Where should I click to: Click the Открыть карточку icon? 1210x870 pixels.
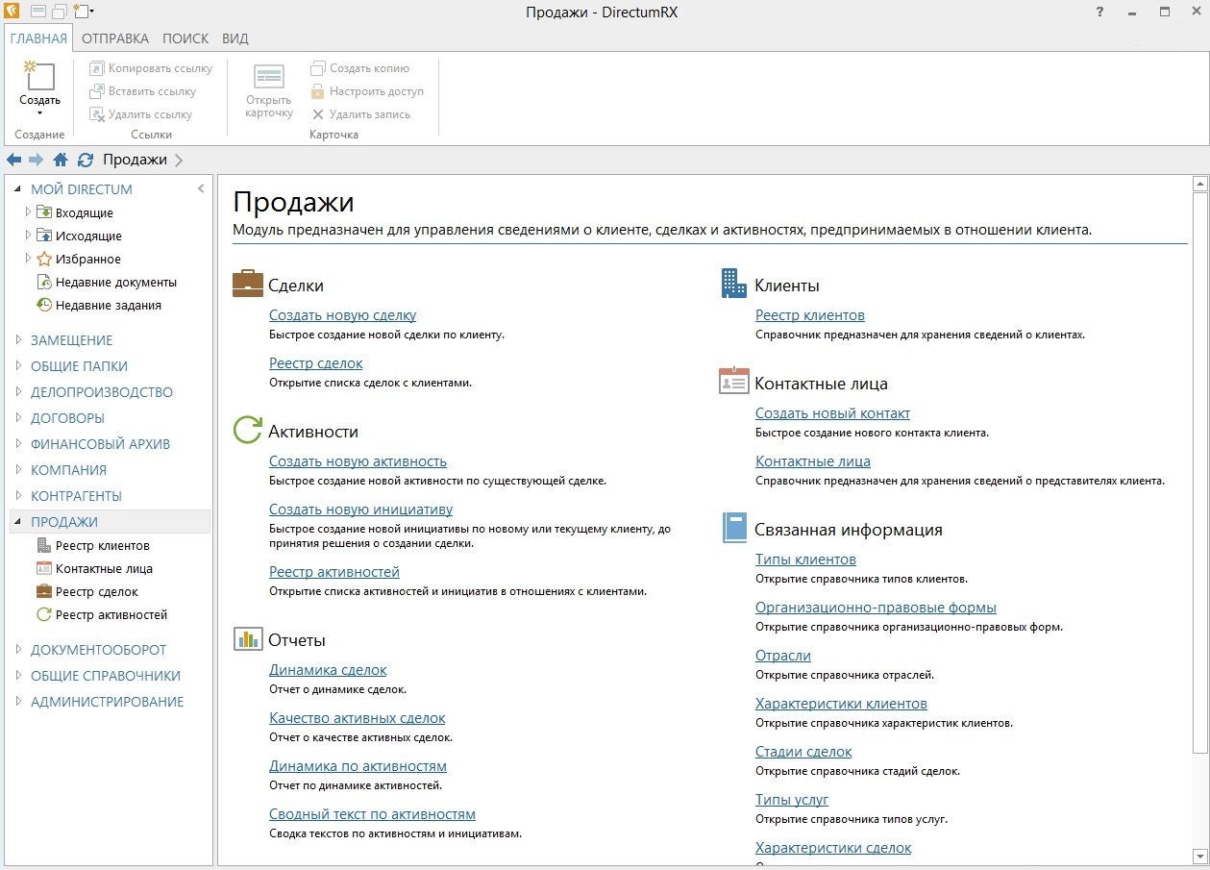269,77
